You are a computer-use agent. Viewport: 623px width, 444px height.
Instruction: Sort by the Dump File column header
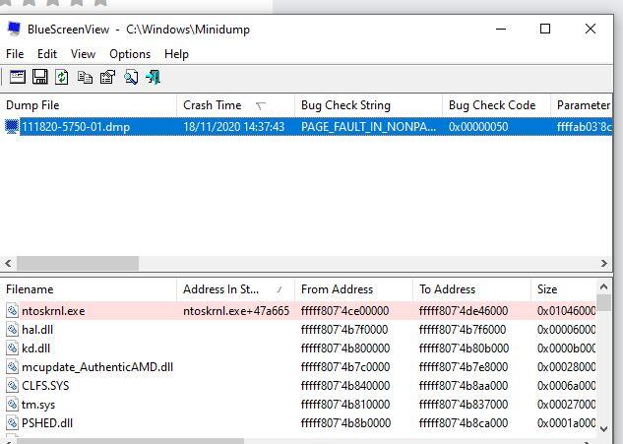pyautogui.click(x=89, y=105)
